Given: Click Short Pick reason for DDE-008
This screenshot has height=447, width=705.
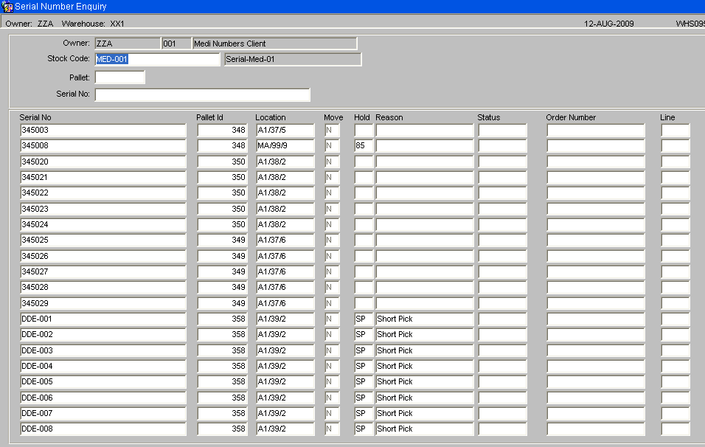Looking at the screenshot, I should click(x=425, y=429).
